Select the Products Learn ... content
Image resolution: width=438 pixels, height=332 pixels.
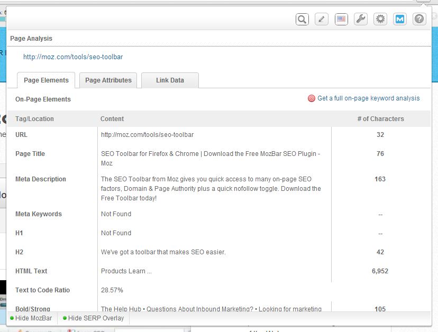126,271
